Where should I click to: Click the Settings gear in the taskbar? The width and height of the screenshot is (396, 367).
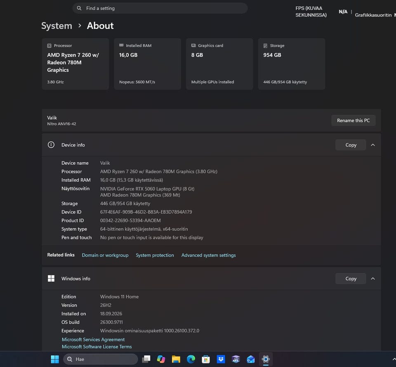tap(266, 359)
